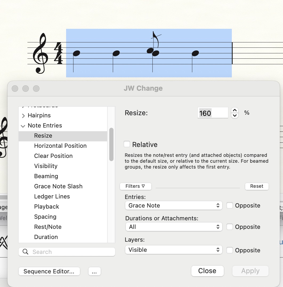Click the search magnifier icon
Image resolution: width=283 pixels, height=287 pixels.
tap(26, 252)
